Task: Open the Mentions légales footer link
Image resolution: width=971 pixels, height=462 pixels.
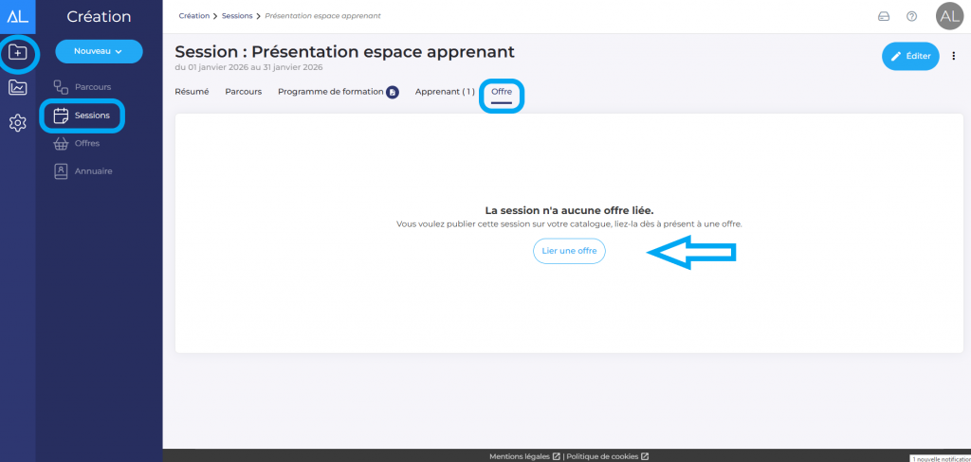Action: coord(520,456)
